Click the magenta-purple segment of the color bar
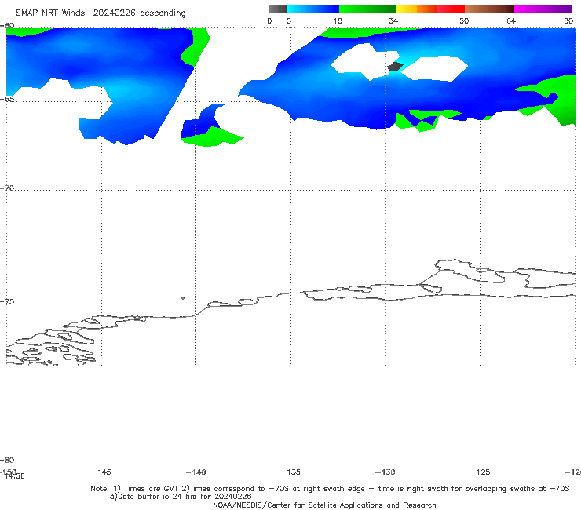Screen dimensions: 581x510 pyautogui.click(x=543, y=9)
